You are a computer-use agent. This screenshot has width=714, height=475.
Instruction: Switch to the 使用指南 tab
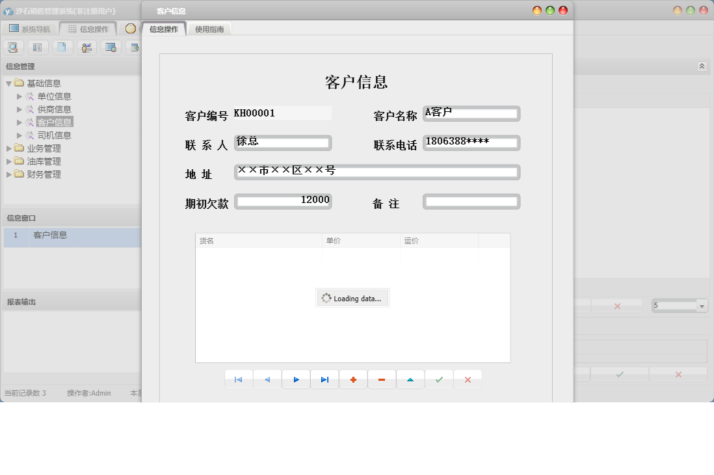tap(209, 29)
